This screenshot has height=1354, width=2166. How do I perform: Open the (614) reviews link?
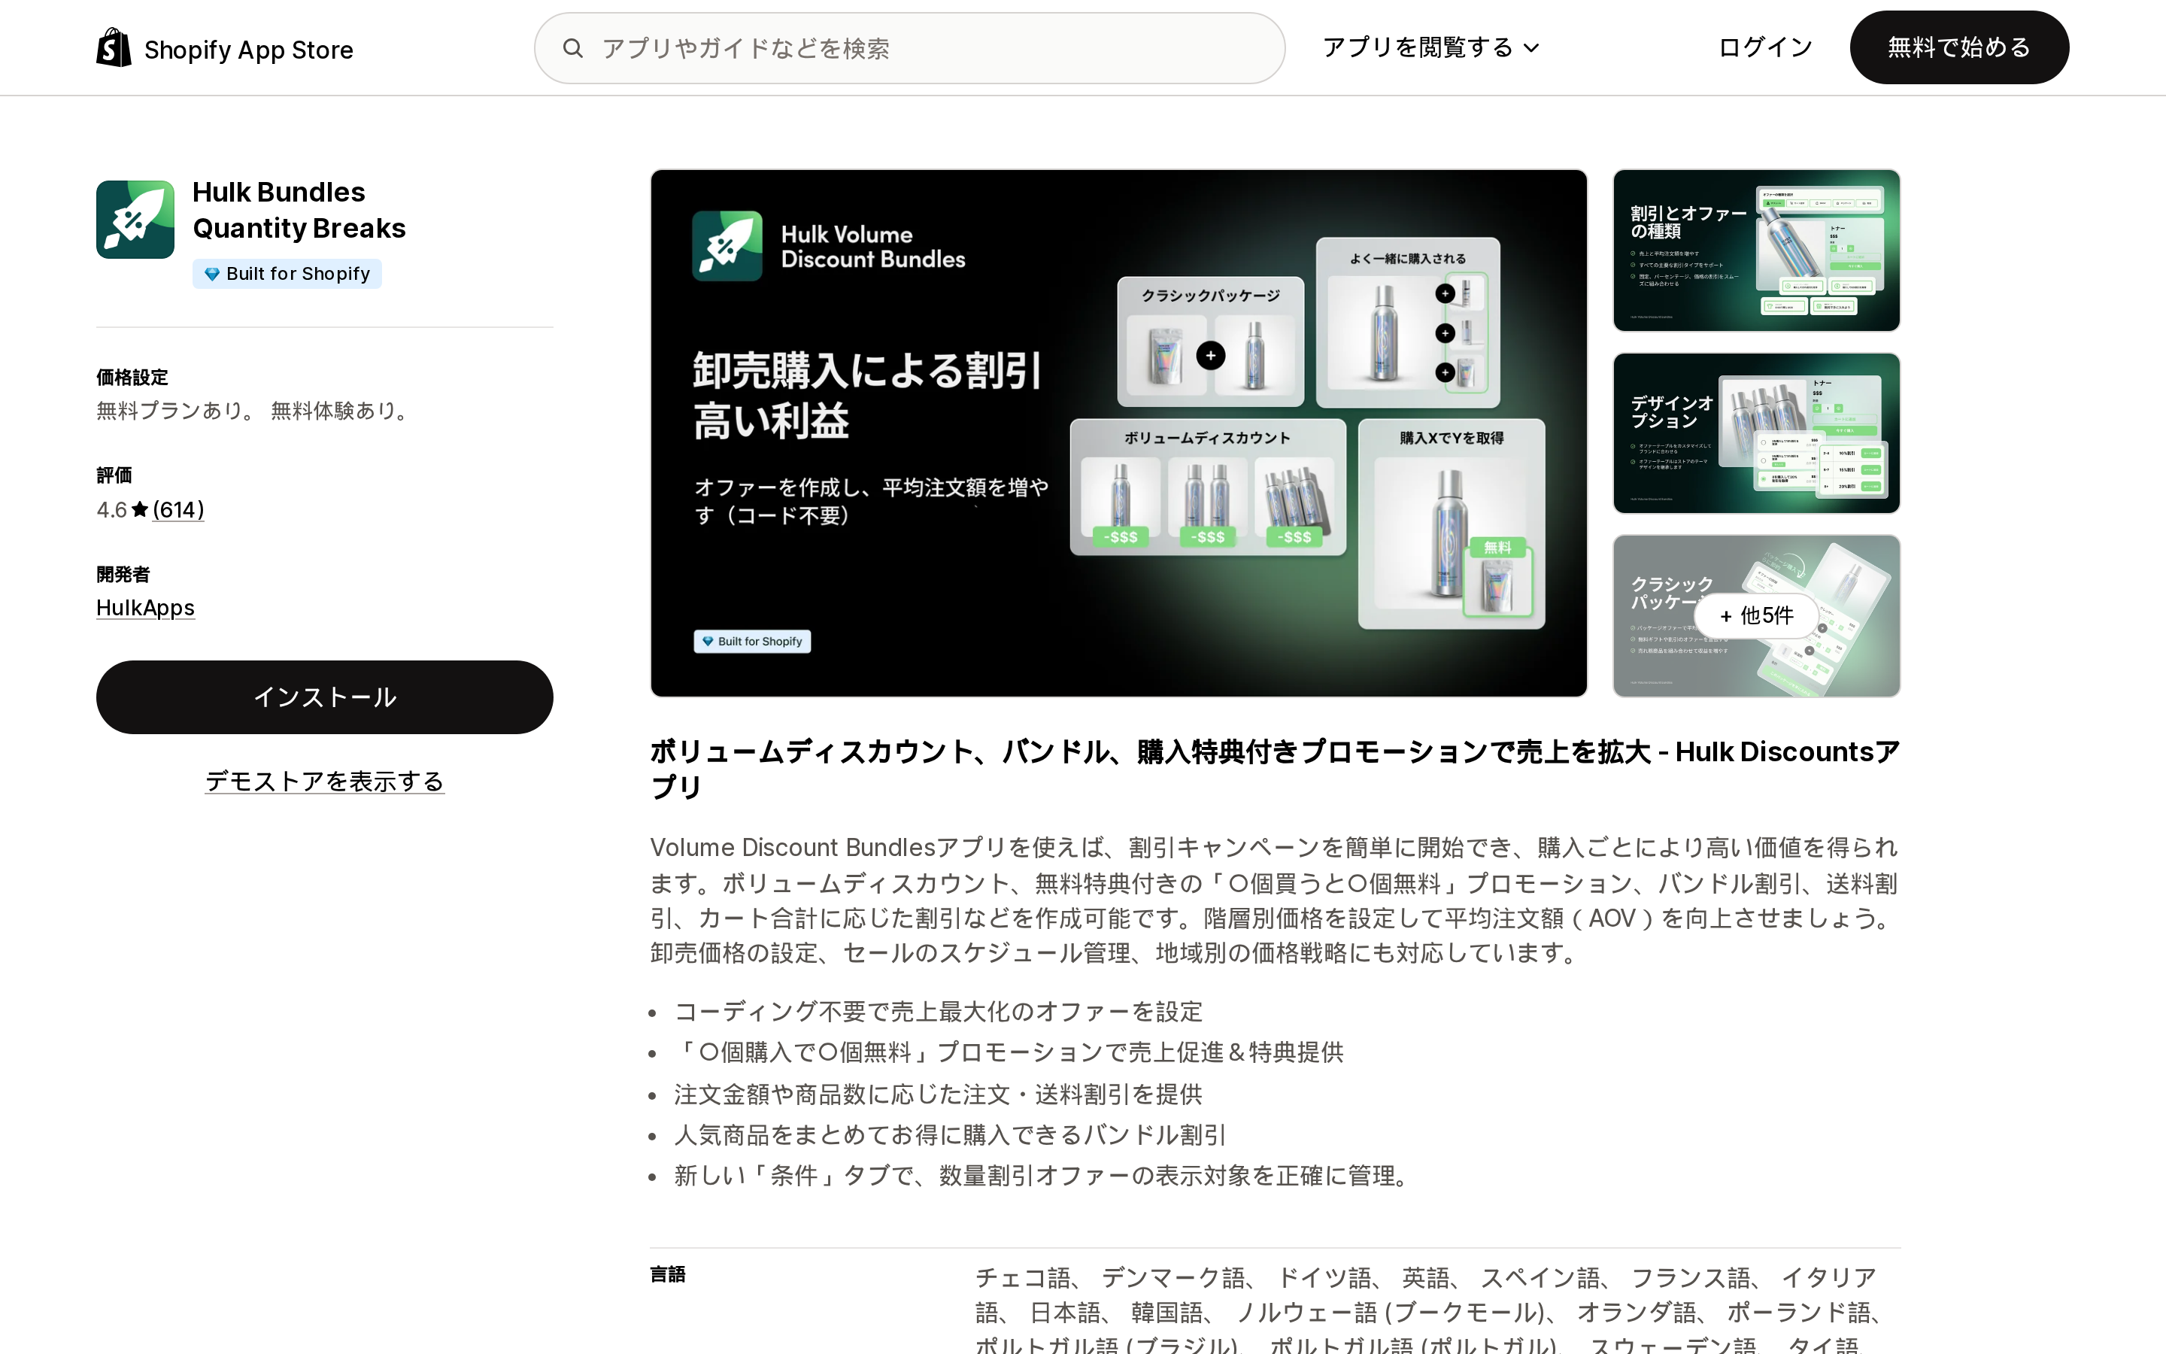tap(178, 509)
